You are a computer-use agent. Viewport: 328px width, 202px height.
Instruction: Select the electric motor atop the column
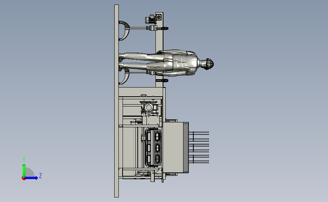(x=151, y=20)
